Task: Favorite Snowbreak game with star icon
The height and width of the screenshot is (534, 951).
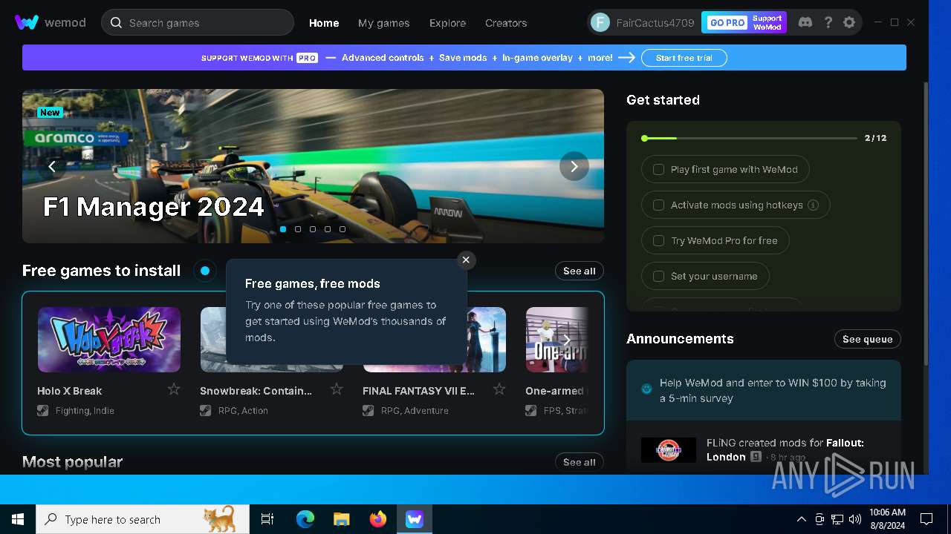Action: (337, 389)
